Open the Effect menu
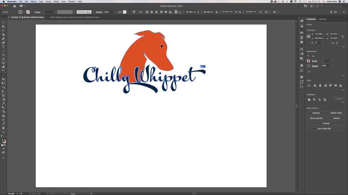 coord(56,2)
